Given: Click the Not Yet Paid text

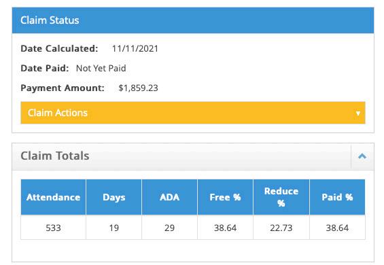Looking at the screenshot, I should (101, 68).
